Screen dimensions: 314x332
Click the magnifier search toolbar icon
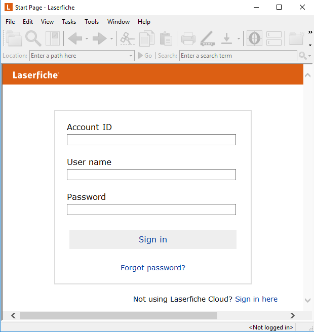[x=33, y=38]
